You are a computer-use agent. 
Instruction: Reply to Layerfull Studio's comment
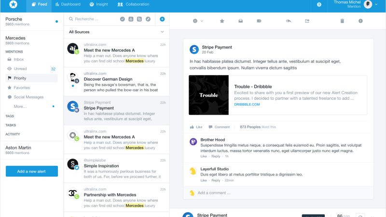(216, 180)
